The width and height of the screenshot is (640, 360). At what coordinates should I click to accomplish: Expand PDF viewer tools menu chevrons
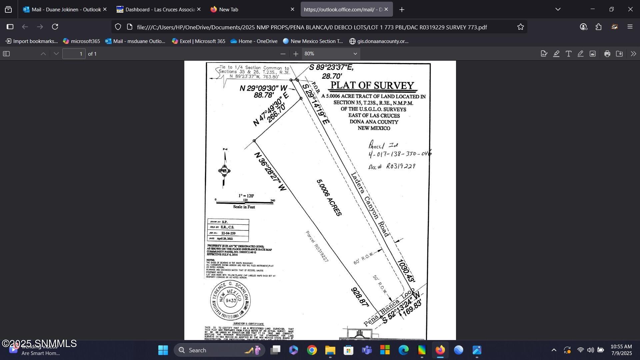[x=633, y=54]
